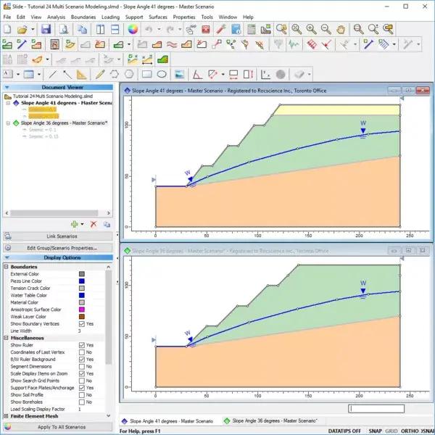435x435 pixels.
Task: Click the Tile vertically icon
Action: tap(101, 29)
